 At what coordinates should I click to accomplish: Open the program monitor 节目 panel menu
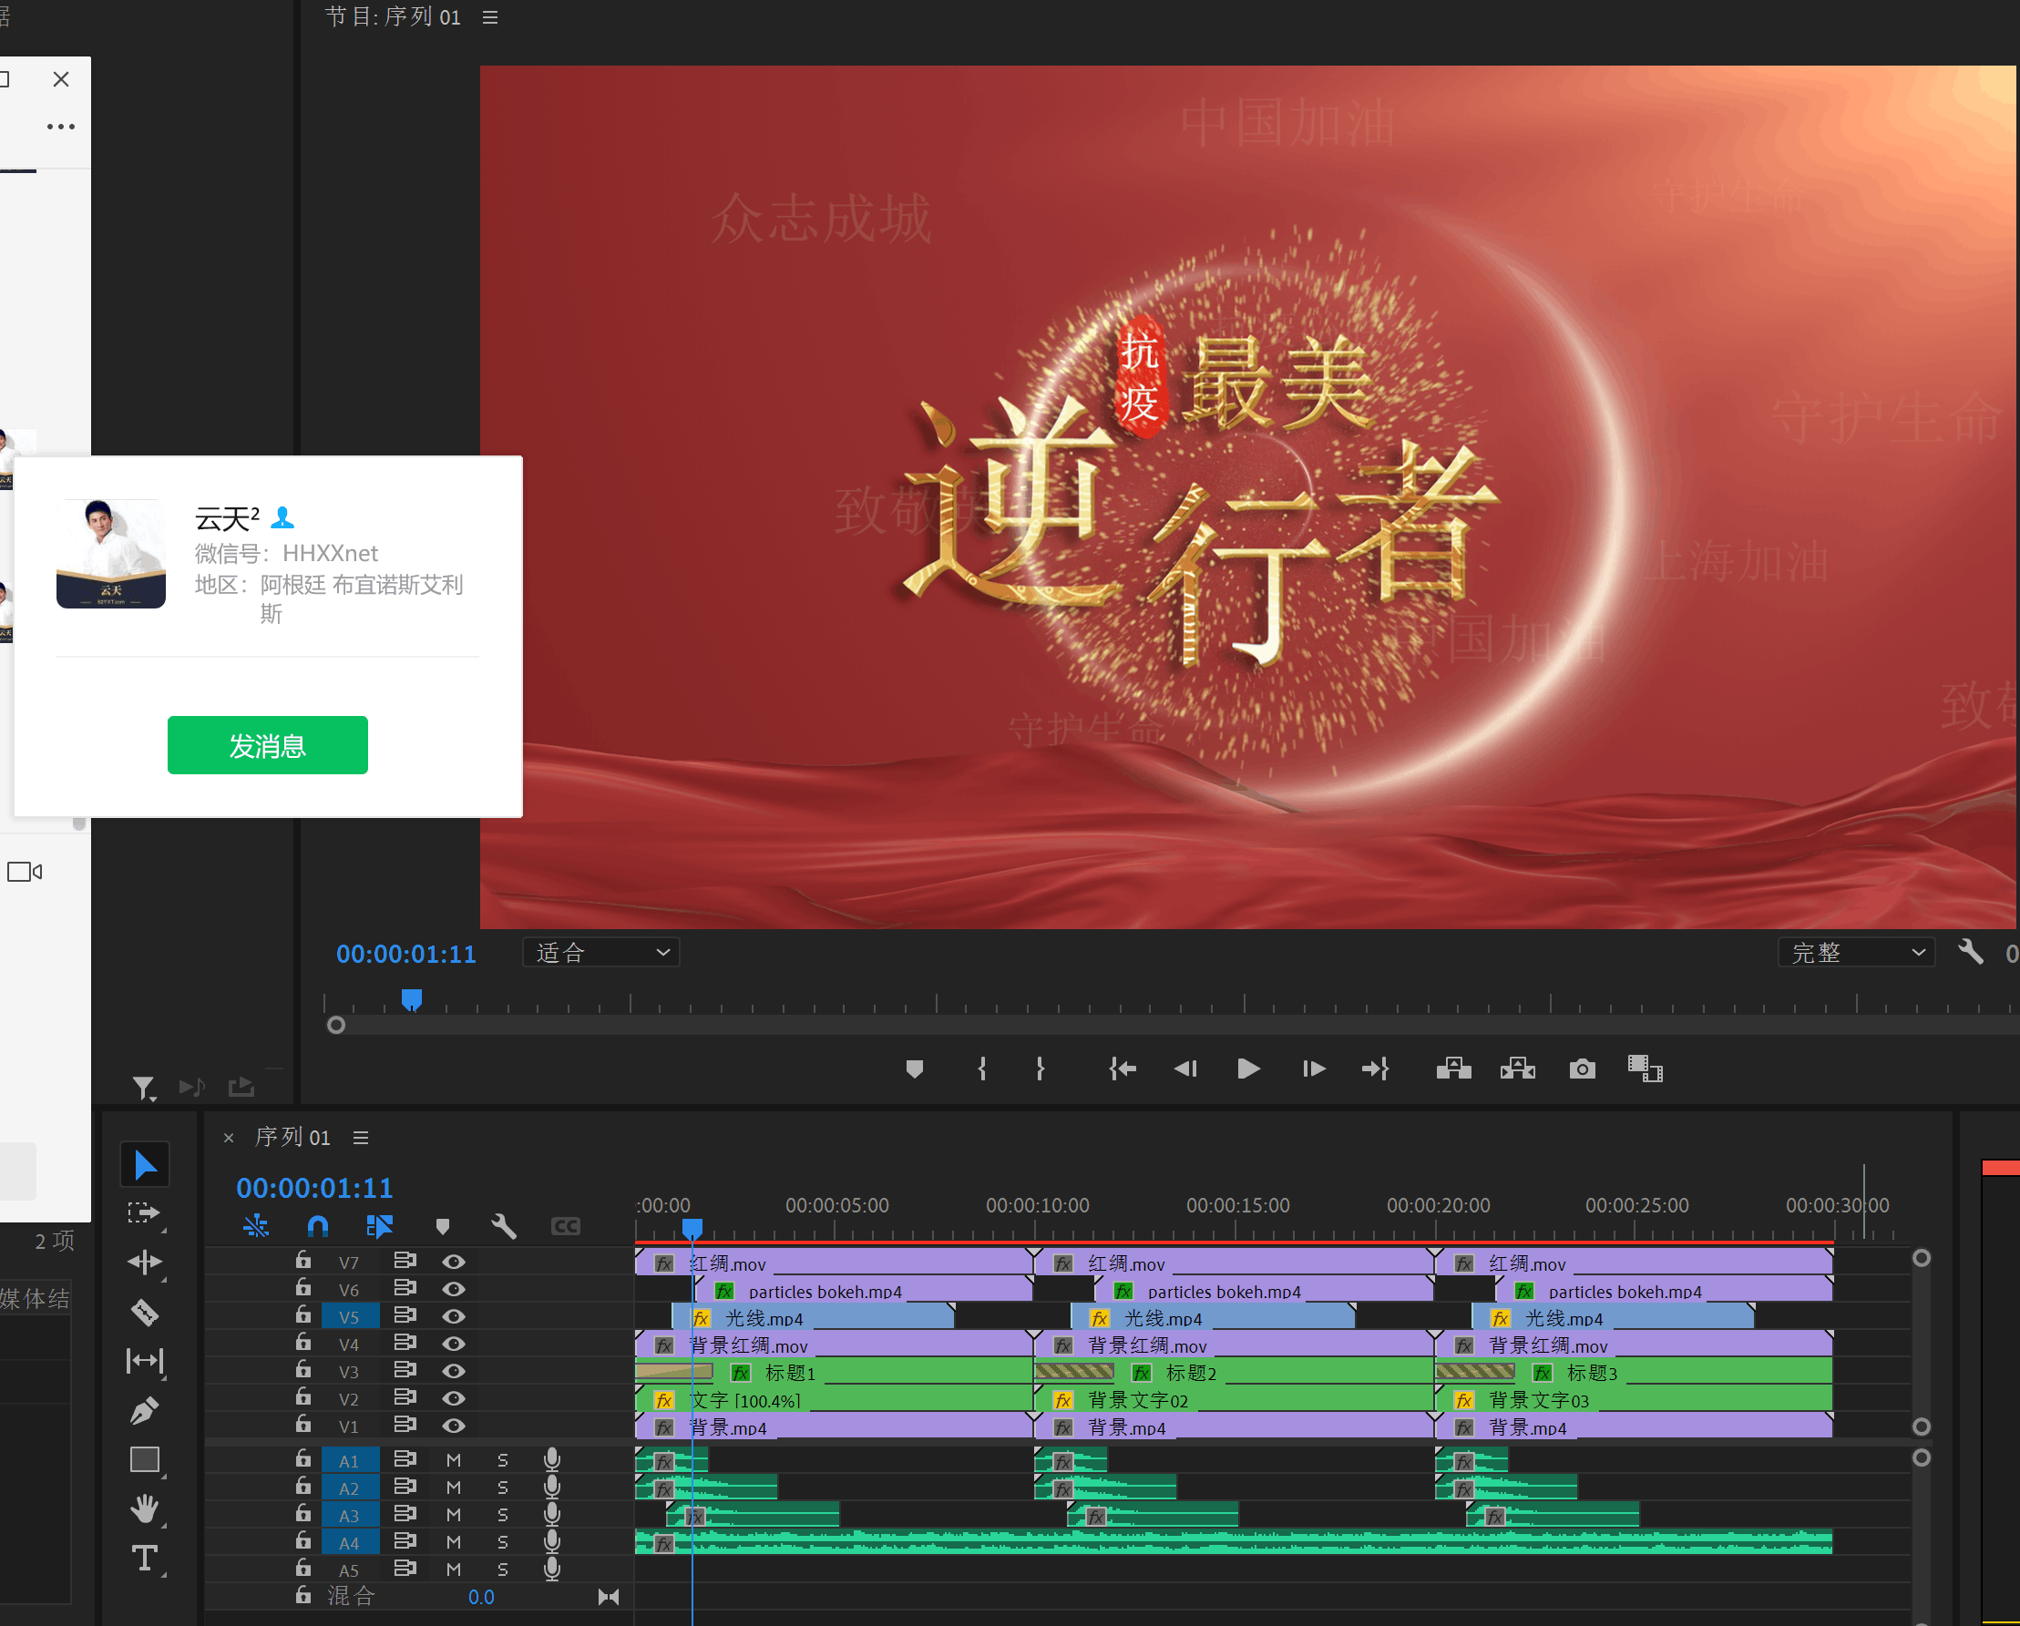490,17
